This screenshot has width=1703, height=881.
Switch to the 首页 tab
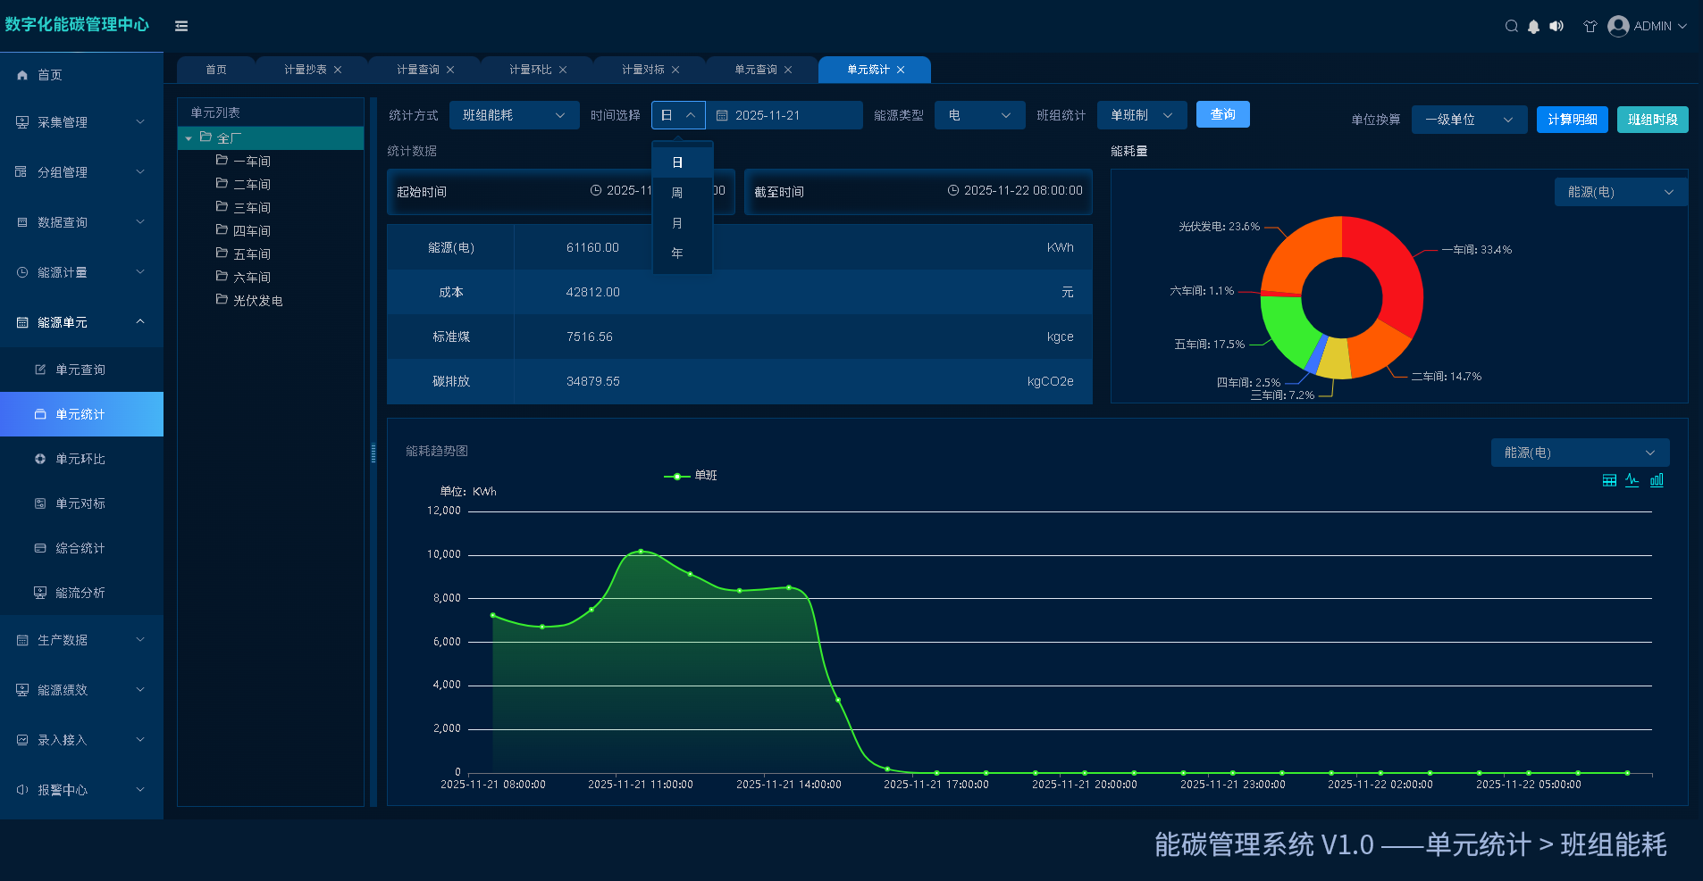(216, 70)
